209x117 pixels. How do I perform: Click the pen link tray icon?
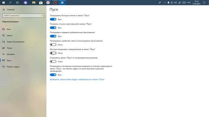click(180, 3)
